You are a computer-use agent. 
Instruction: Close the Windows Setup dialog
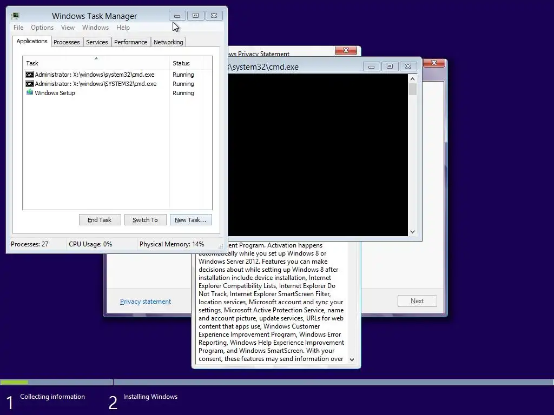[x=434, y=63]
